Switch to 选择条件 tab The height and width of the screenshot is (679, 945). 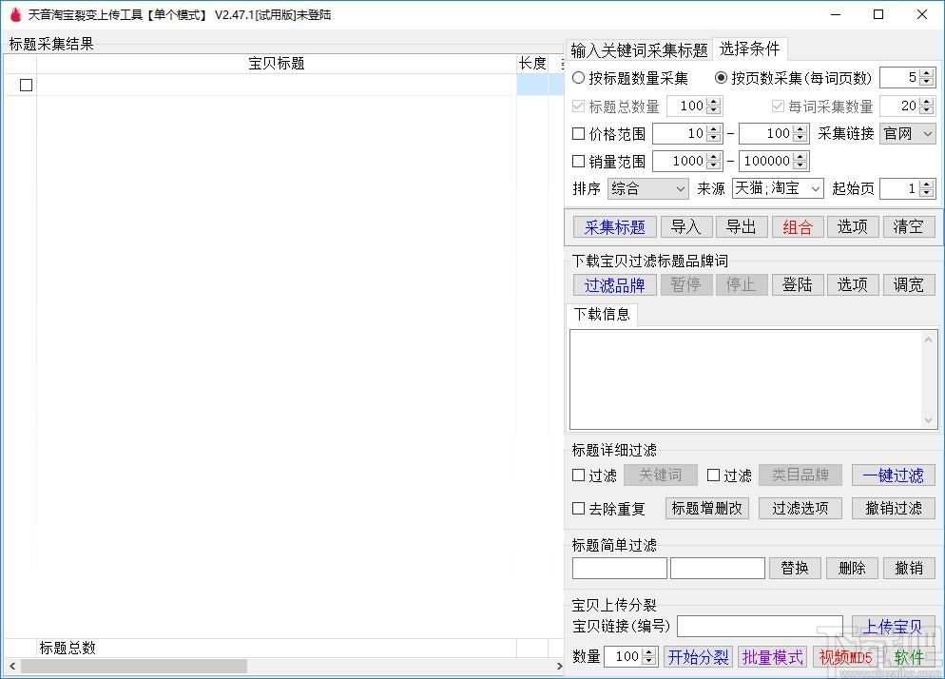click(749, 48)
